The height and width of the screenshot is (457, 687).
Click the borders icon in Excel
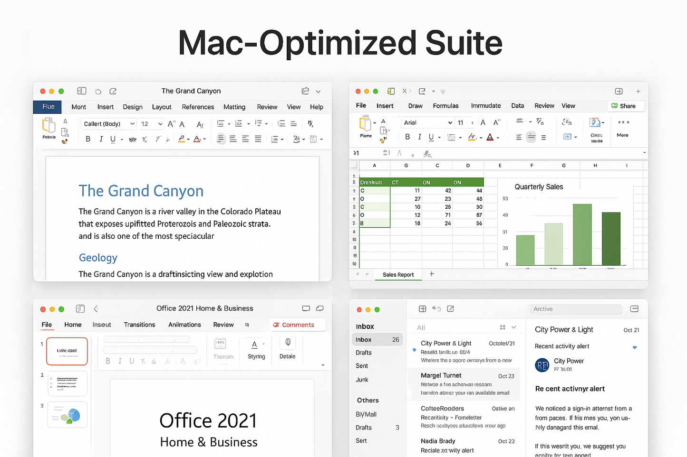451,137
